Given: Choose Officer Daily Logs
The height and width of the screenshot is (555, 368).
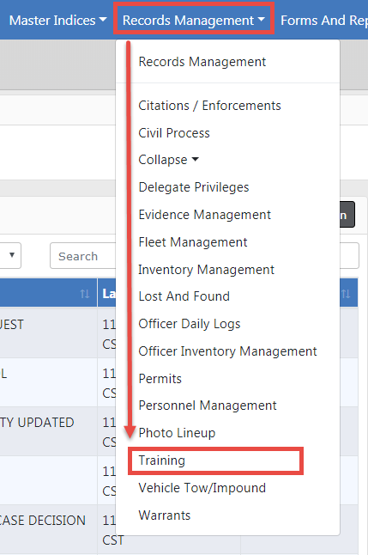Looking at the screenshot, I should (x=190, y=324).
